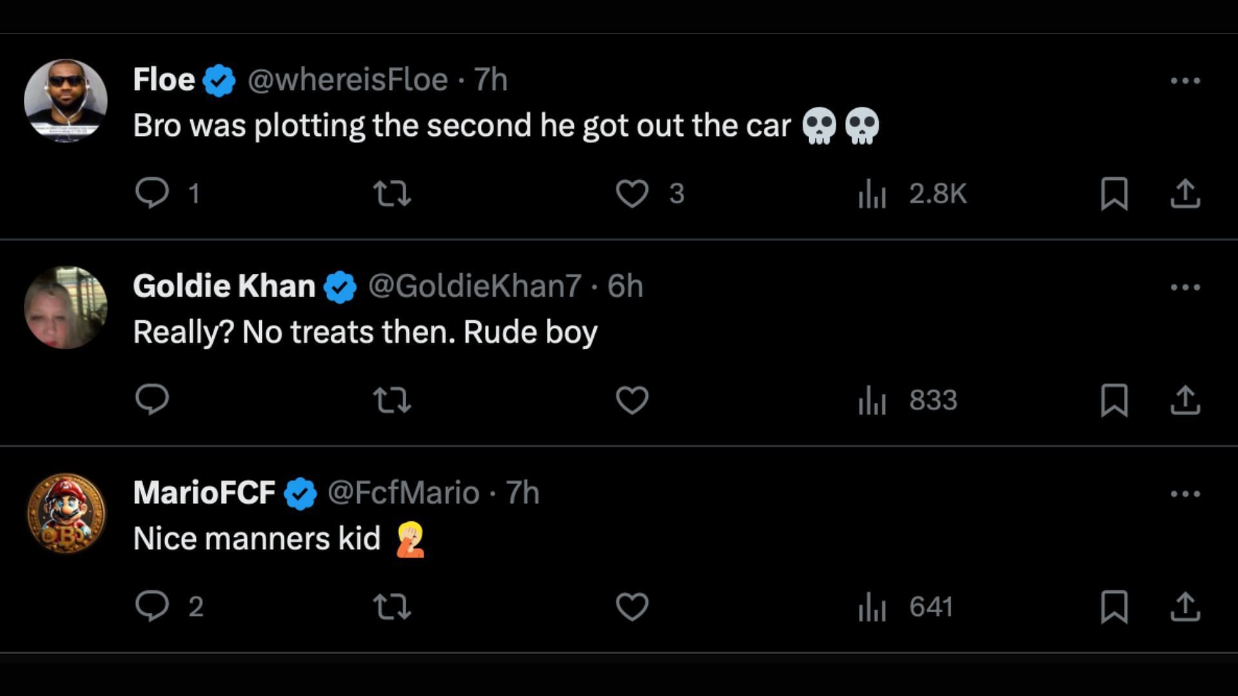Reply to Floe's tweet

tap(152, 193)
